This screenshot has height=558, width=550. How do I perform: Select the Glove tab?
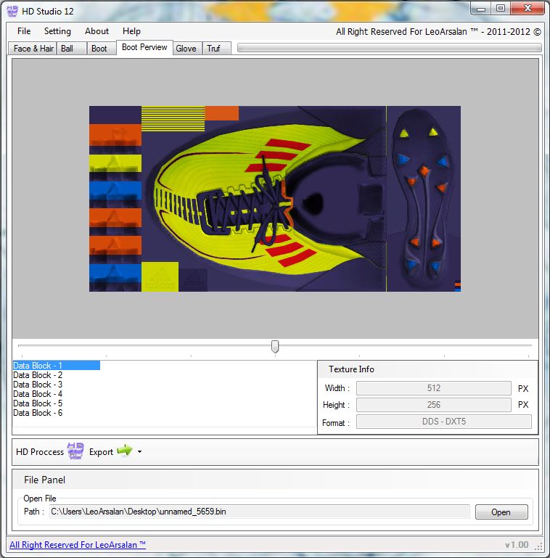(186, 49)
